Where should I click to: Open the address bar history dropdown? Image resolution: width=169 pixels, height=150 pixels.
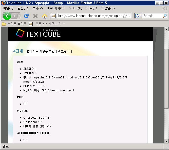point(129,16)
